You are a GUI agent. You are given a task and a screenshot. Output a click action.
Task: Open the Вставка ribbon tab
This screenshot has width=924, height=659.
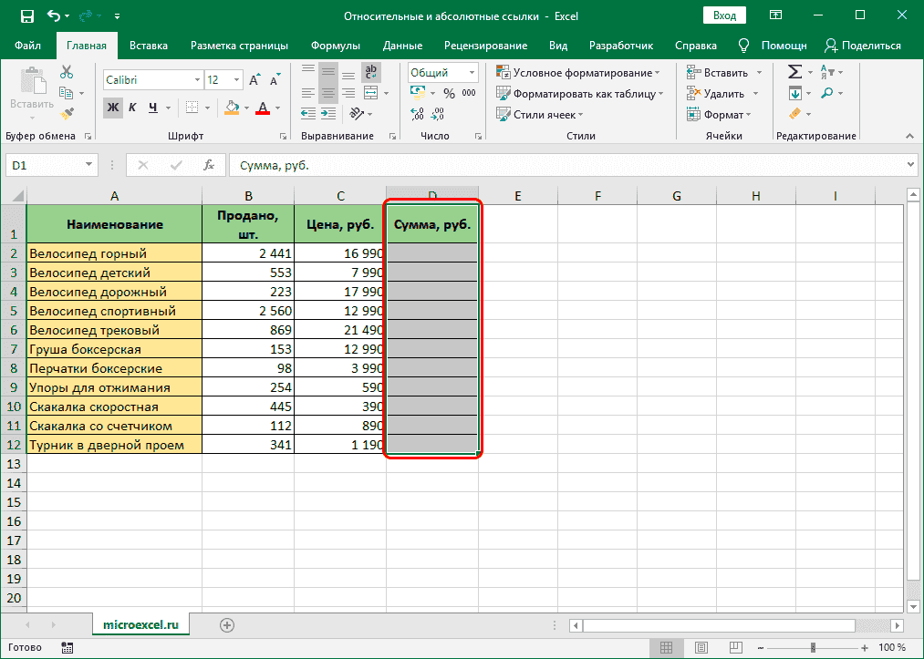tap(148, 46)
